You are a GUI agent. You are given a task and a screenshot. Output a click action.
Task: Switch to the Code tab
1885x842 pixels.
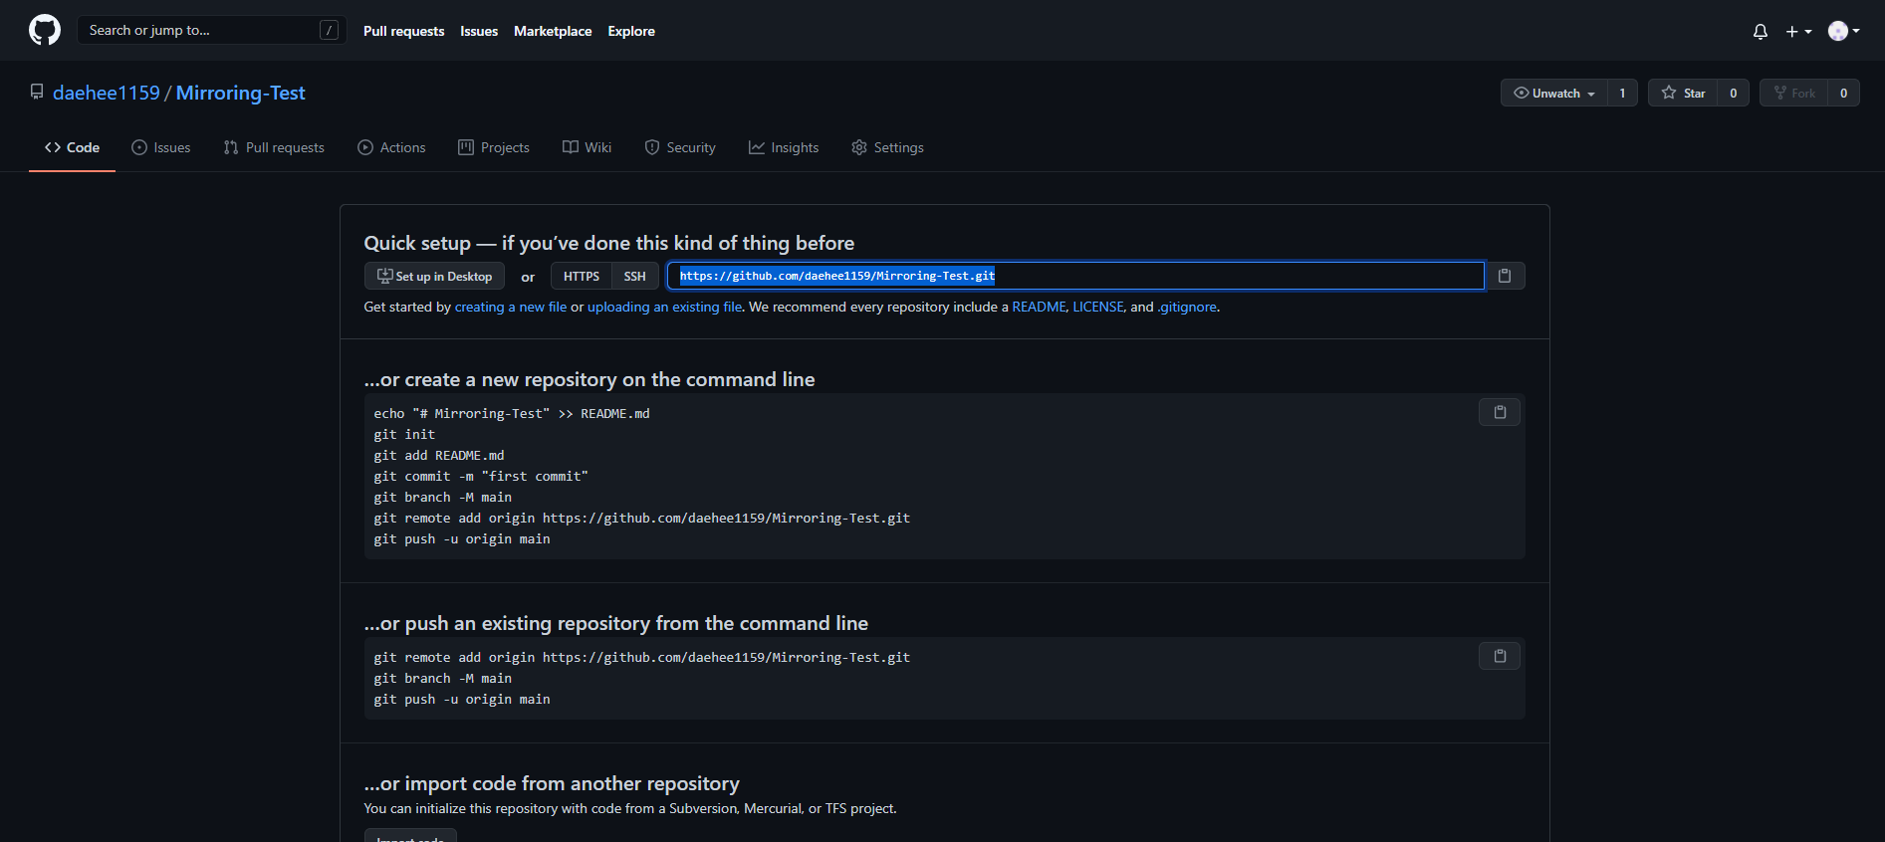pos(72,147)
